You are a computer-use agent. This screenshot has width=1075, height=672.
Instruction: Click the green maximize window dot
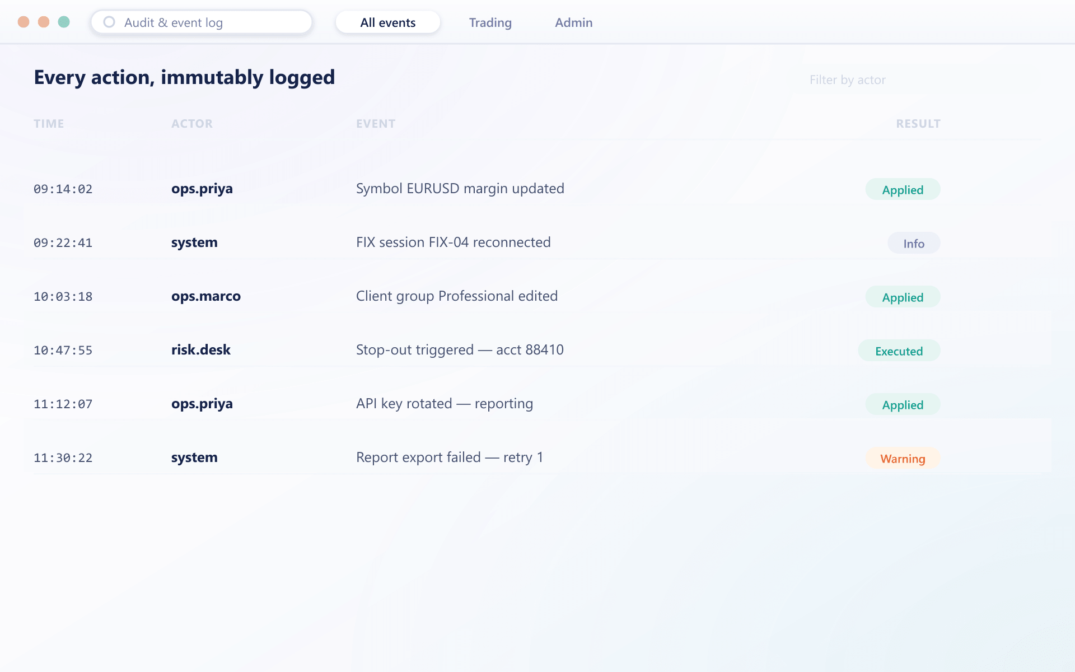point(64,22)
